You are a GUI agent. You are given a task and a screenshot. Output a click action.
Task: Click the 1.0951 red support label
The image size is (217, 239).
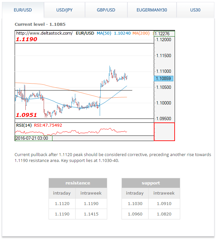tap(26, 115)
